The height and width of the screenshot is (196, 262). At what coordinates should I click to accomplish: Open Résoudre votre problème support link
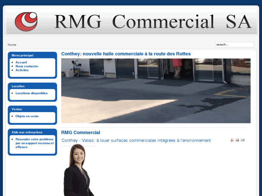pos(35,143)
